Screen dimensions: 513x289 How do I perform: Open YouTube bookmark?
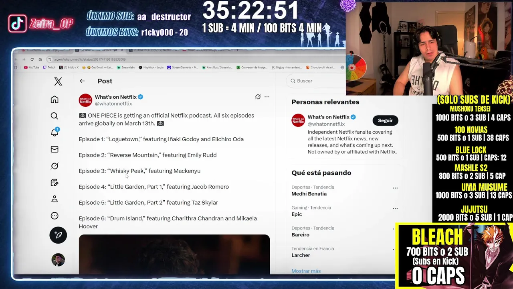[32, 67]
